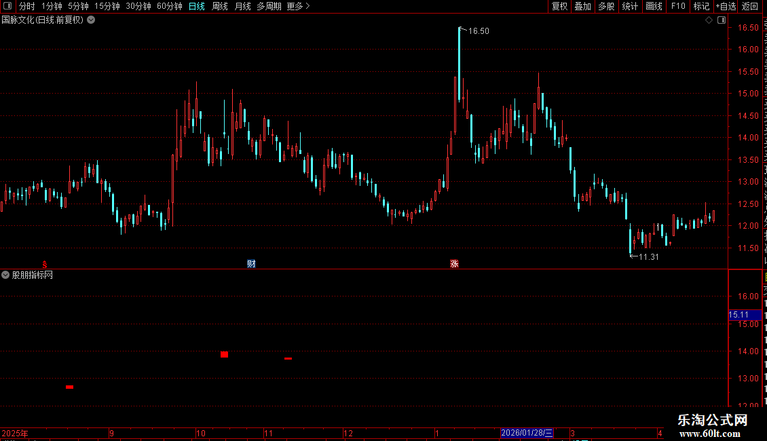
Task: Click the diamond icon in chart corner
Action: [709, 20]
